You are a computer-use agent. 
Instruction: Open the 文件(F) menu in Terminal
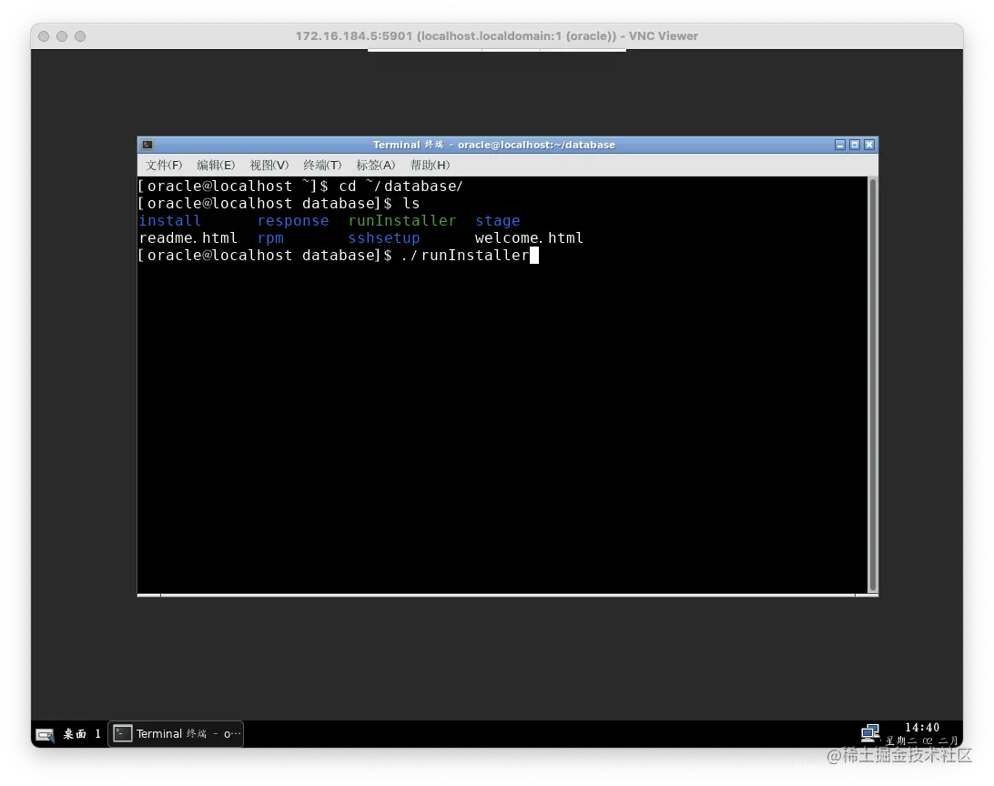pos(164,166)
